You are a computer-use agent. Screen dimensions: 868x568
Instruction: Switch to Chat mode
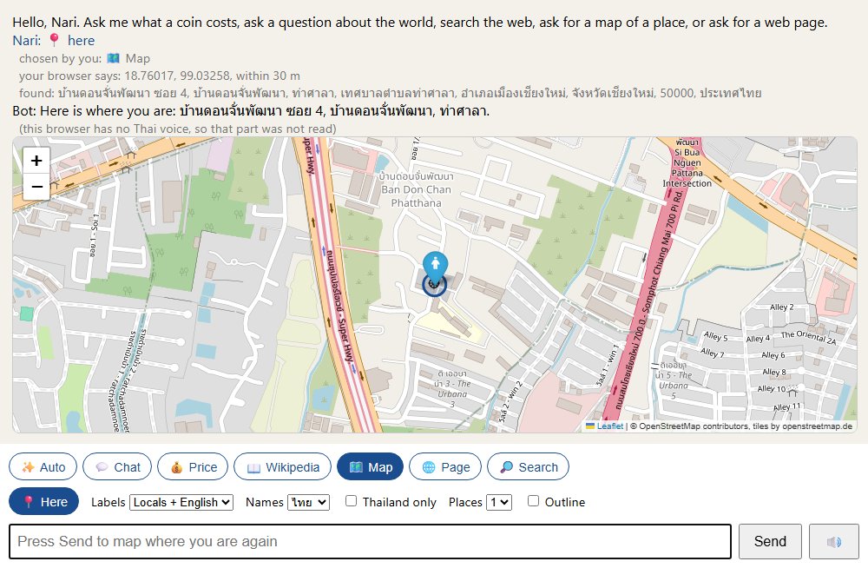click(117, 467)
